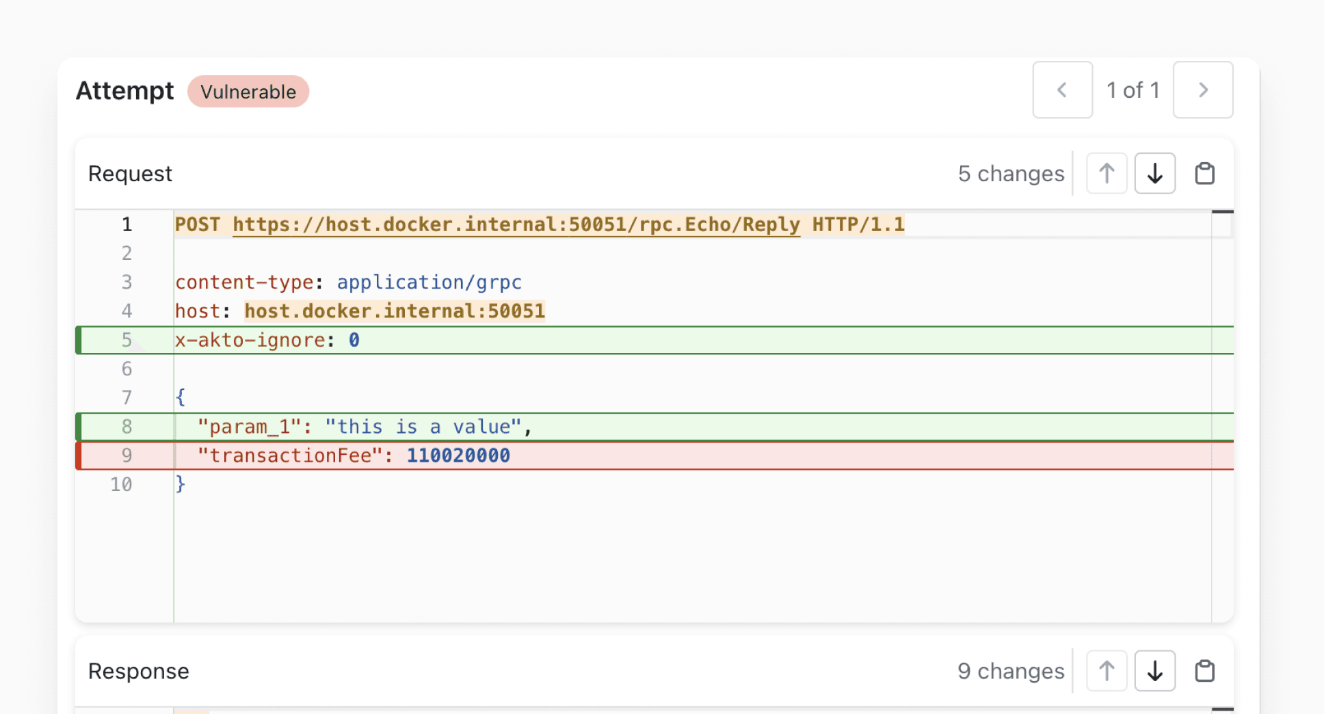The width and height of the screenshot is (1324, 714).
Task: Click the x-akto-ignore header line
Action: pyautogui.click(x=654, y=340)
